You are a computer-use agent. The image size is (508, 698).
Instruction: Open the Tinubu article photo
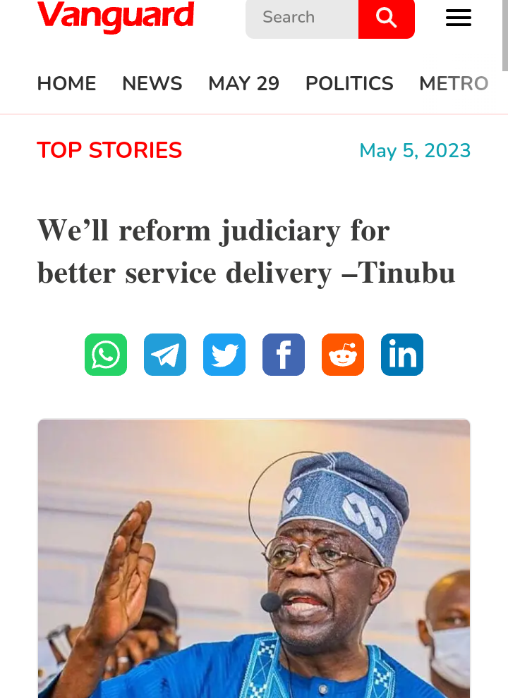tap(254, 558)
